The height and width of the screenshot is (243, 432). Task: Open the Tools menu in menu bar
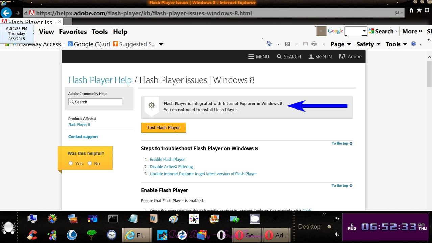click(x=100, y=32)
